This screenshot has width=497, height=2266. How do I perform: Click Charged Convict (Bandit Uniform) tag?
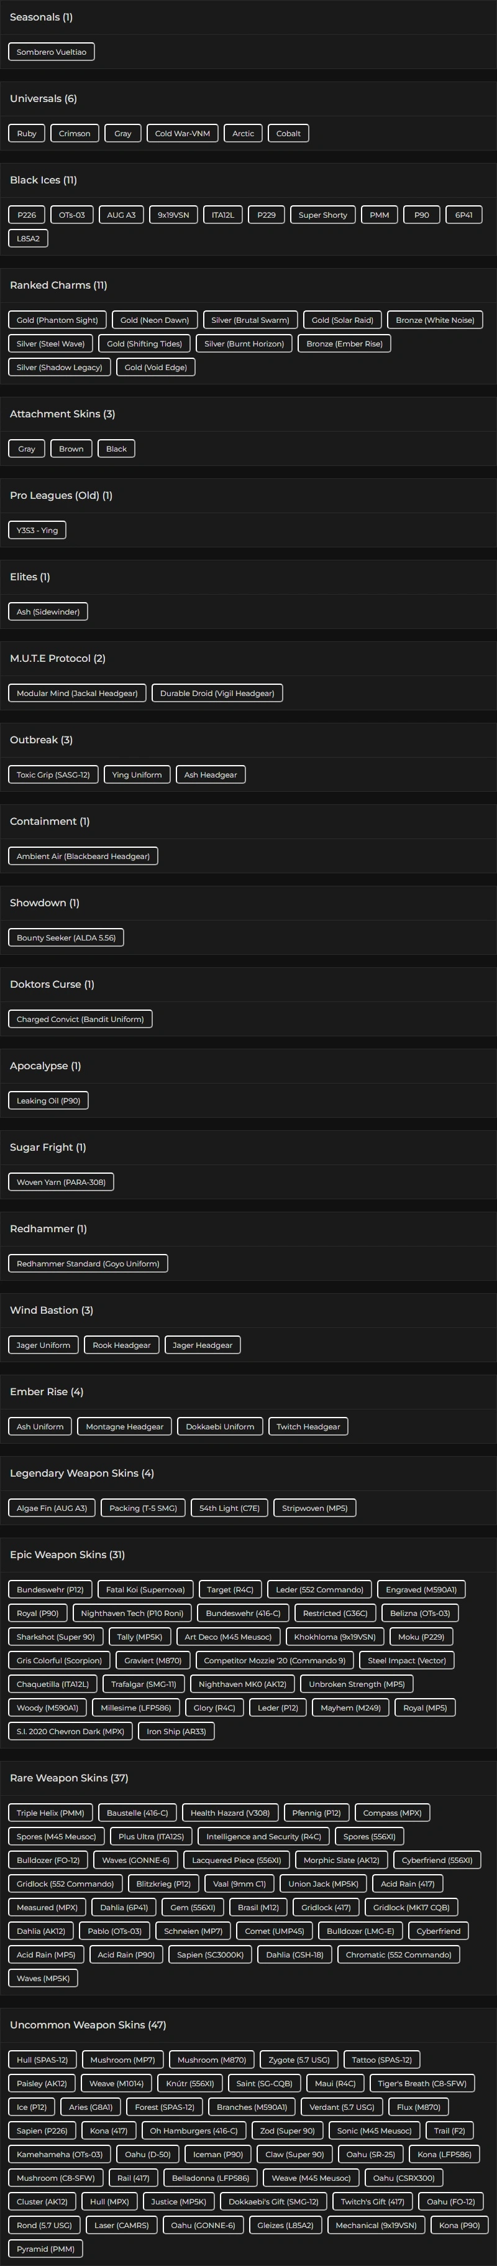click(80, 1019)
